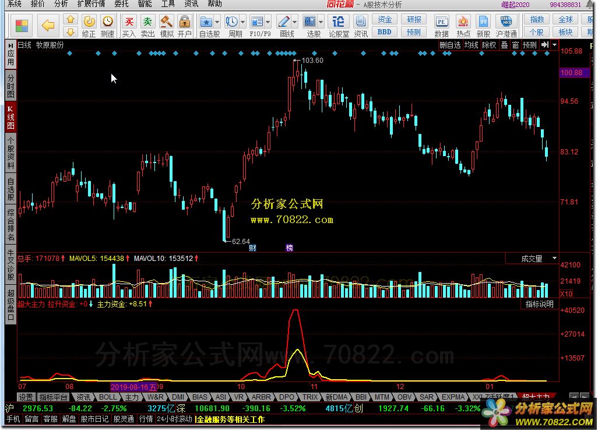Open the 指标说明 indicator description
This screenshot has width=598, height=431.
tap(539, 304)
